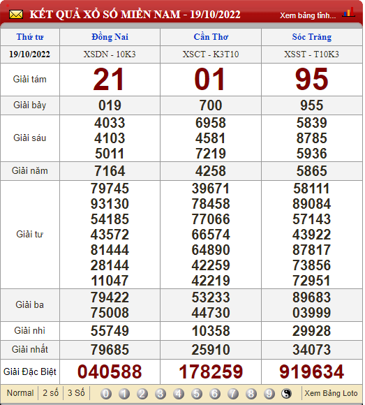Click Giải bảy number 700
The height and width of the screenshot is (405, 365).
(x=211, y=105)
